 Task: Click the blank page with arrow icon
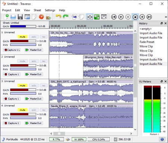(x=34, y=17)
